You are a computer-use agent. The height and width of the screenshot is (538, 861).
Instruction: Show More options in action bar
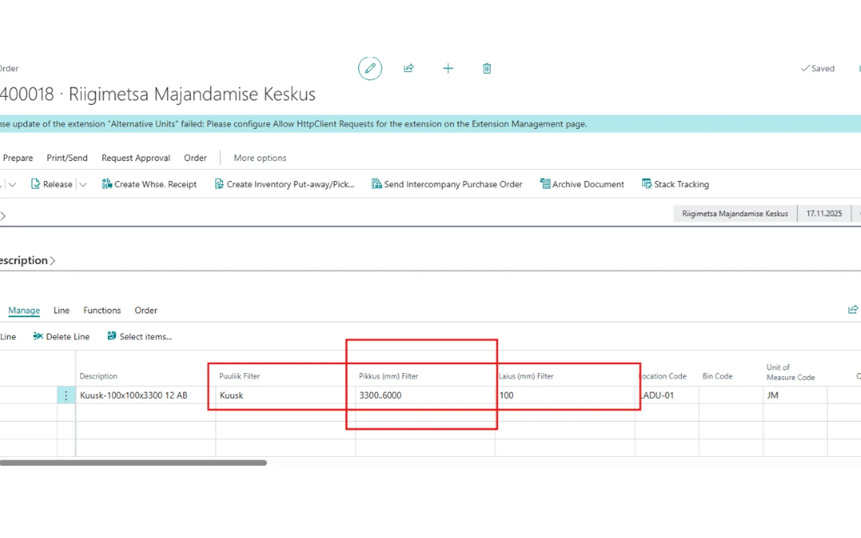[260, 158]
